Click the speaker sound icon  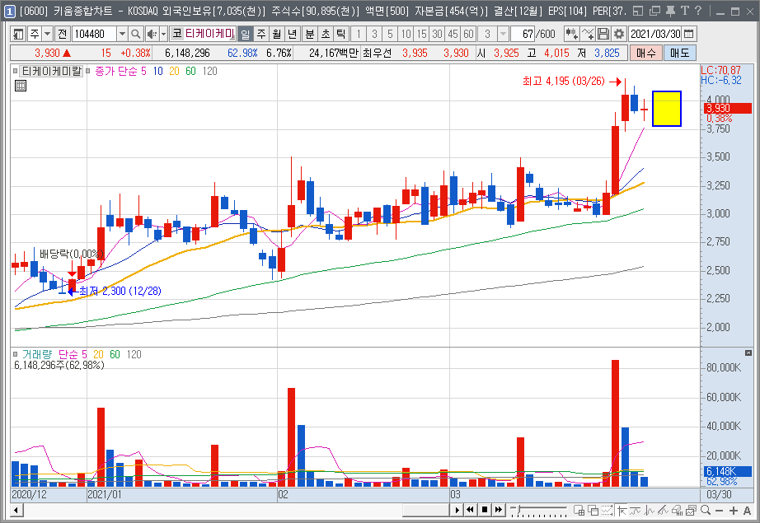pos(152,34)
